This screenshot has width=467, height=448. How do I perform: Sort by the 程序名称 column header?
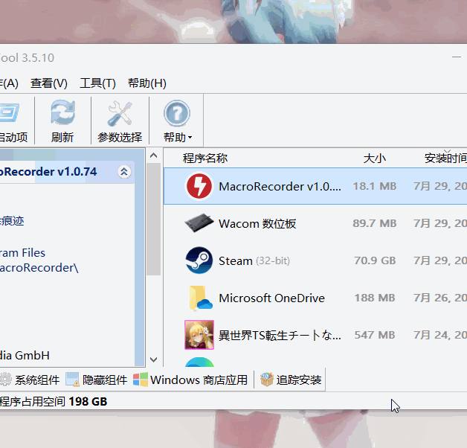[x=205, y=158]
